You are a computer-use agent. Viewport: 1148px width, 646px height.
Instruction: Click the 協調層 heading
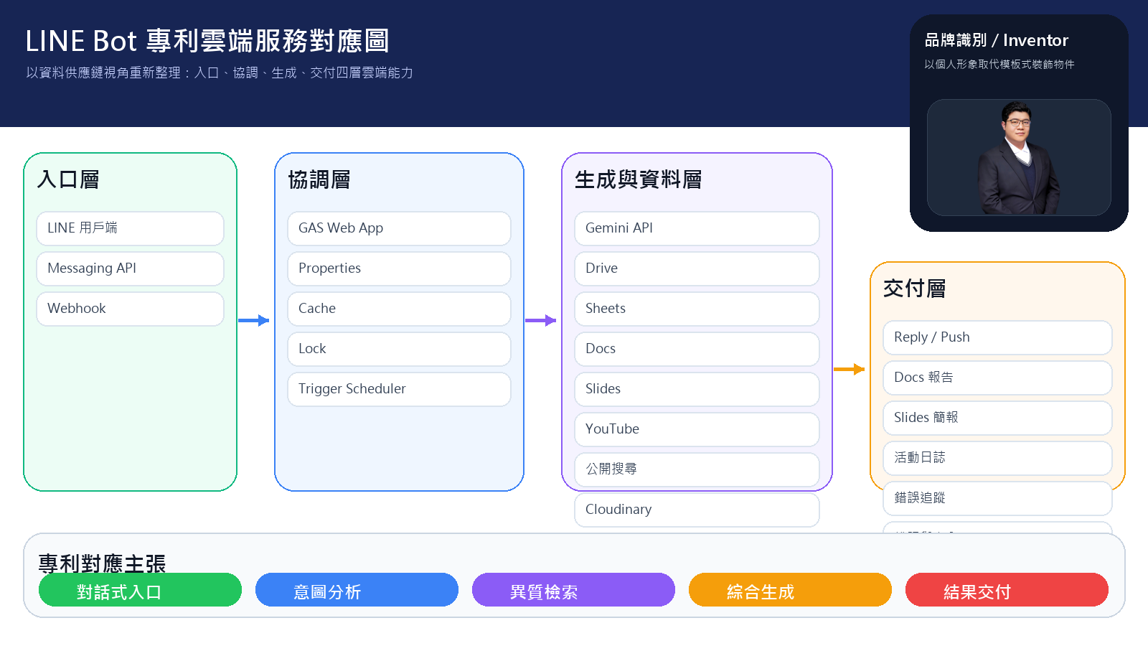coord(319,179)
